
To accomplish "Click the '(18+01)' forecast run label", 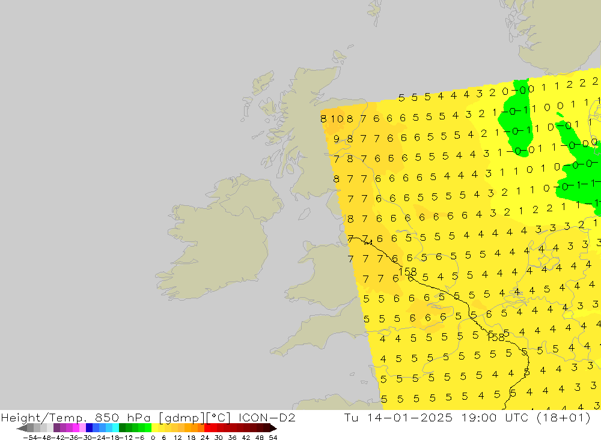I will [x=563, y=417].
